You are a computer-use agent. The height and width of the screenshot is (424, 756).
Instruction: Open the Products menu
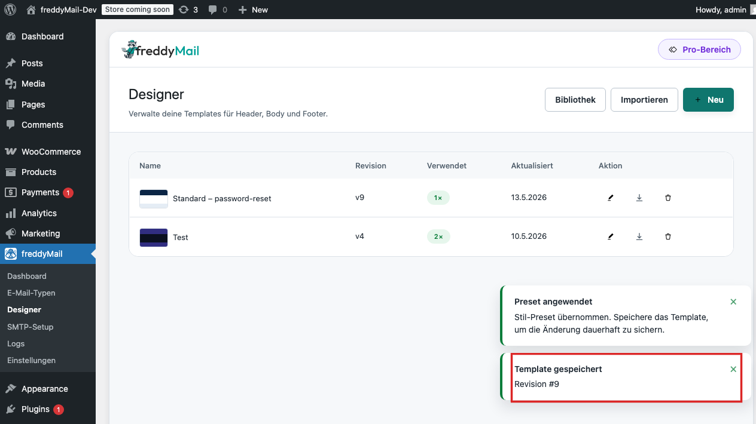click(48, 172)
